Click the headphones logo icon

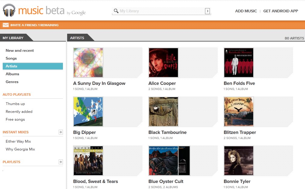(9, 10)
